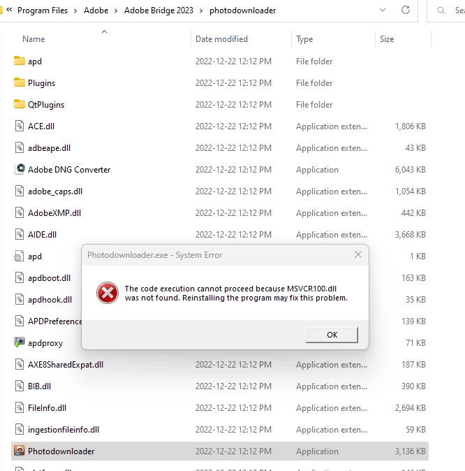Select the Adobe DNG Converter file name

point(69,169)
